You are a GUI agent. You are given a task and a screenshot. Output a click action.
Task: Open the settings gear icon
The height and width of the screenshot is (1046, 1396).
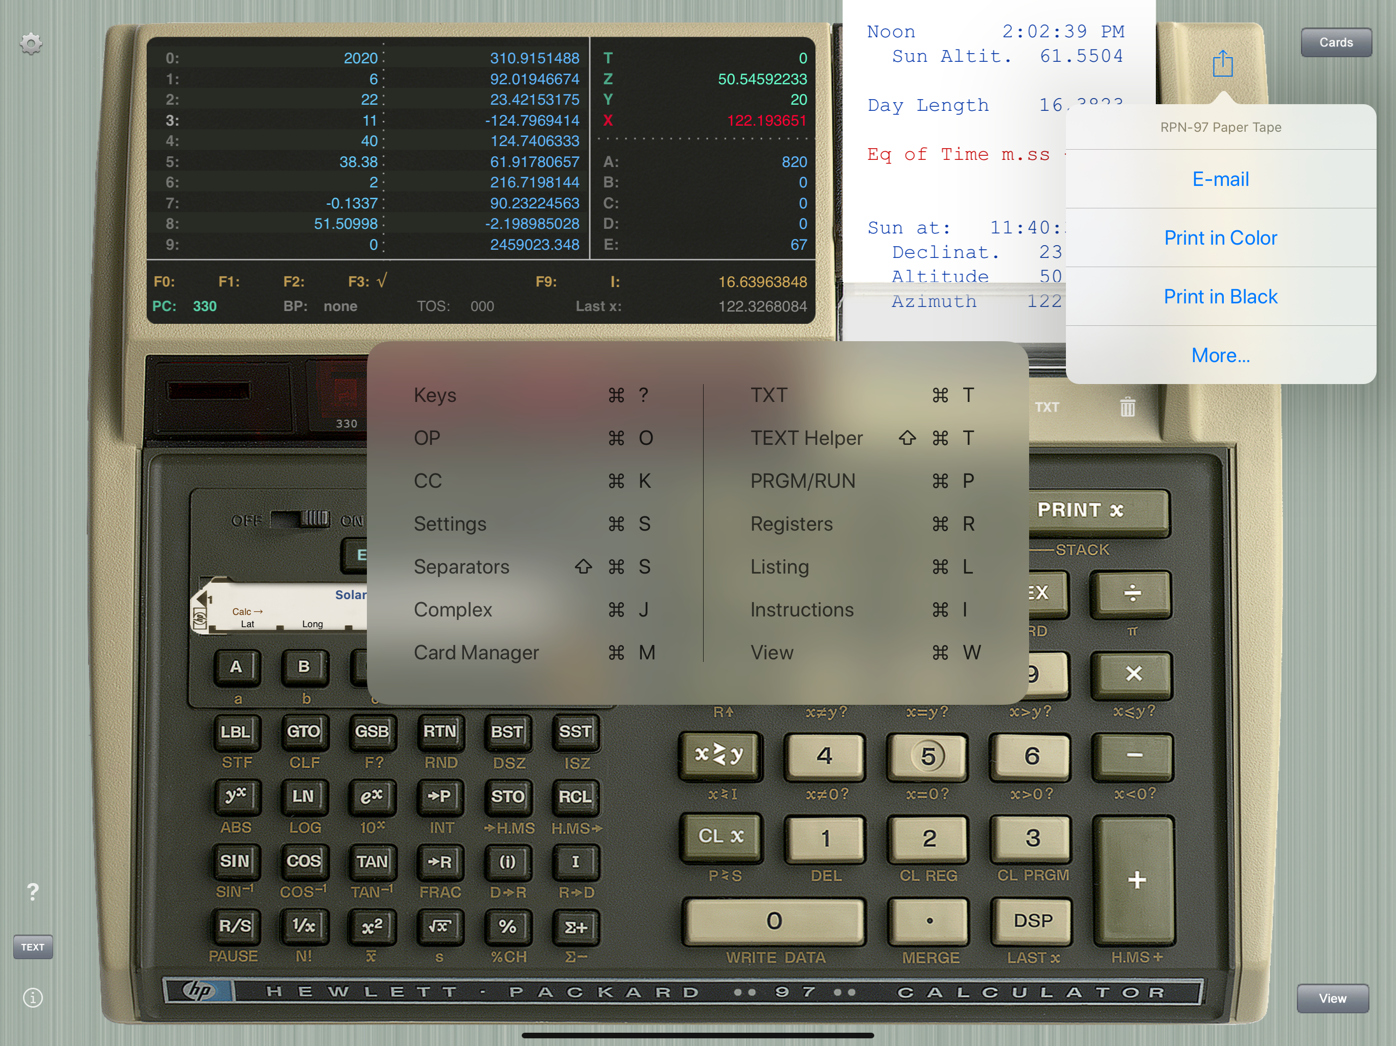(x=31, y=43)
